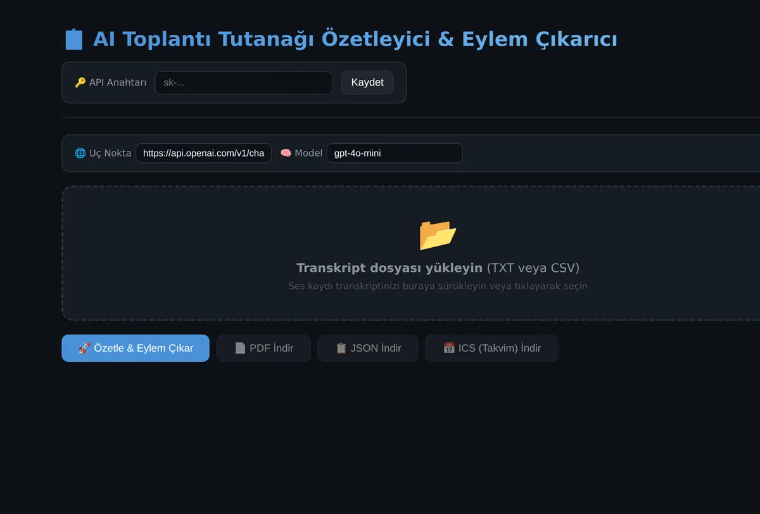Click the clipboard icon in the page title

[x=73, y=39]
